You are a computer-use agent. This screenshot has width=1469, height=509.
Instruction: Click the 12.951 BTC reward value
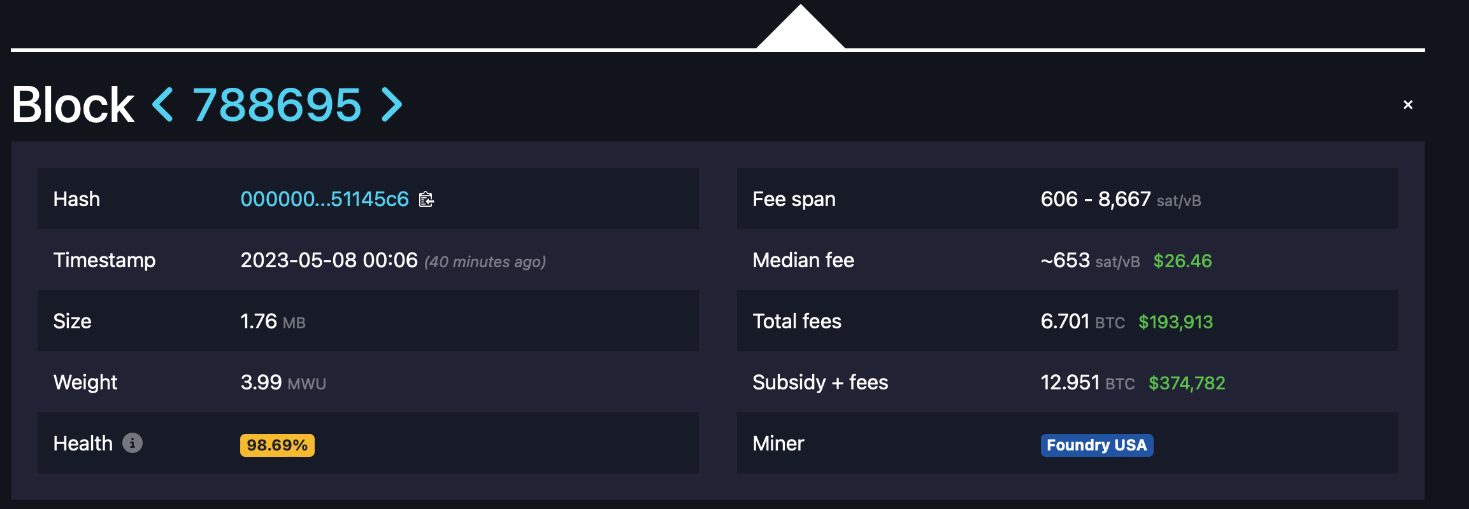click(1087, 382)
